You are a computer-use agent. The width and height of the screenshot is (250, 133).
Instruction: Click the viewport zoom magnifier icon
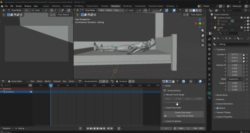click(203, 30)
